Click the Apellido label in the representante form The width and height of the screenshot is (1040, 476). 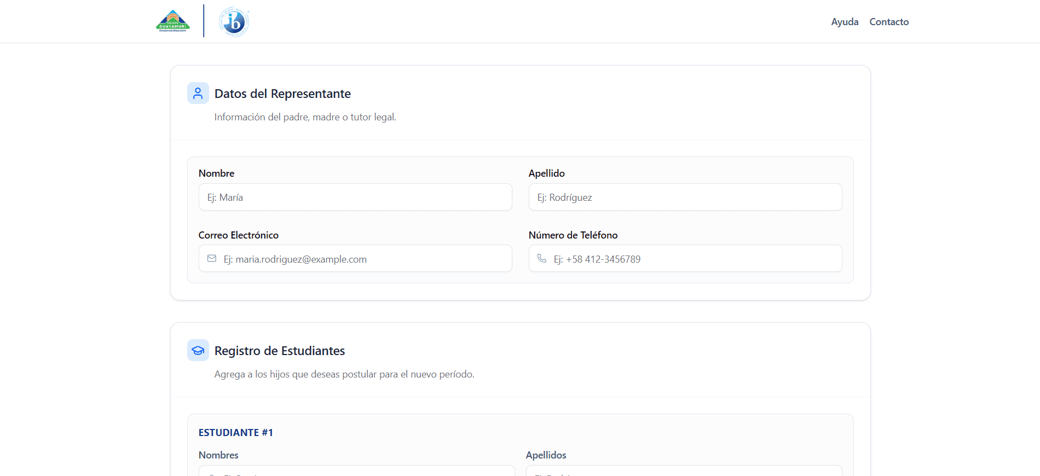click(547, 173)
